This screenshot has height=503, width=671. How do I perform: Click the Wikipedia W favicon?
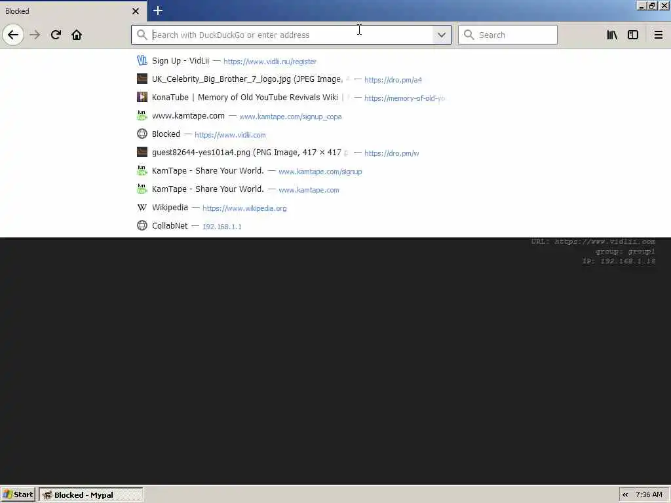pyautogui.click(x=142, y=208)
